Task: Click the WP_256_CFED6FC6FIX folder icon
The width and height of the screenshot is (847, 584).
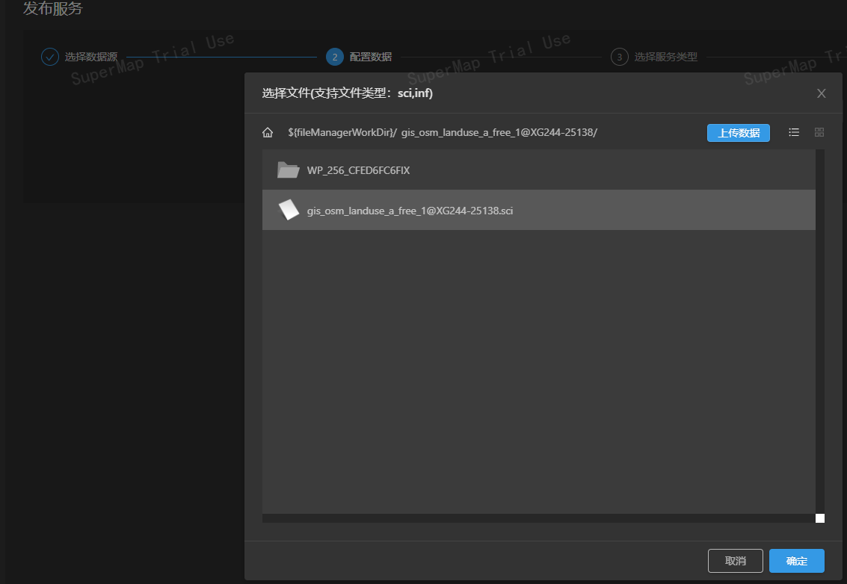Action: coord(288,170)
